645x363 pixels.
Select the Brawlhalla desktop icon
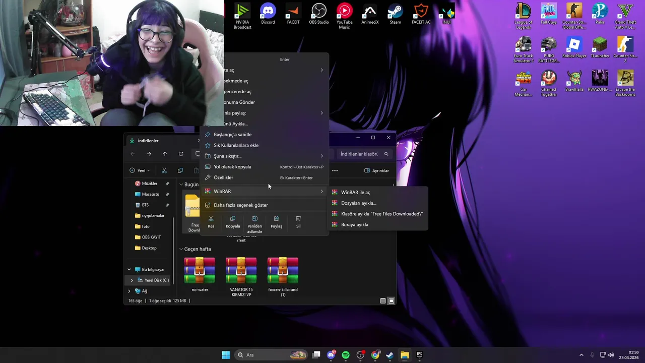(x=574, y=82)
